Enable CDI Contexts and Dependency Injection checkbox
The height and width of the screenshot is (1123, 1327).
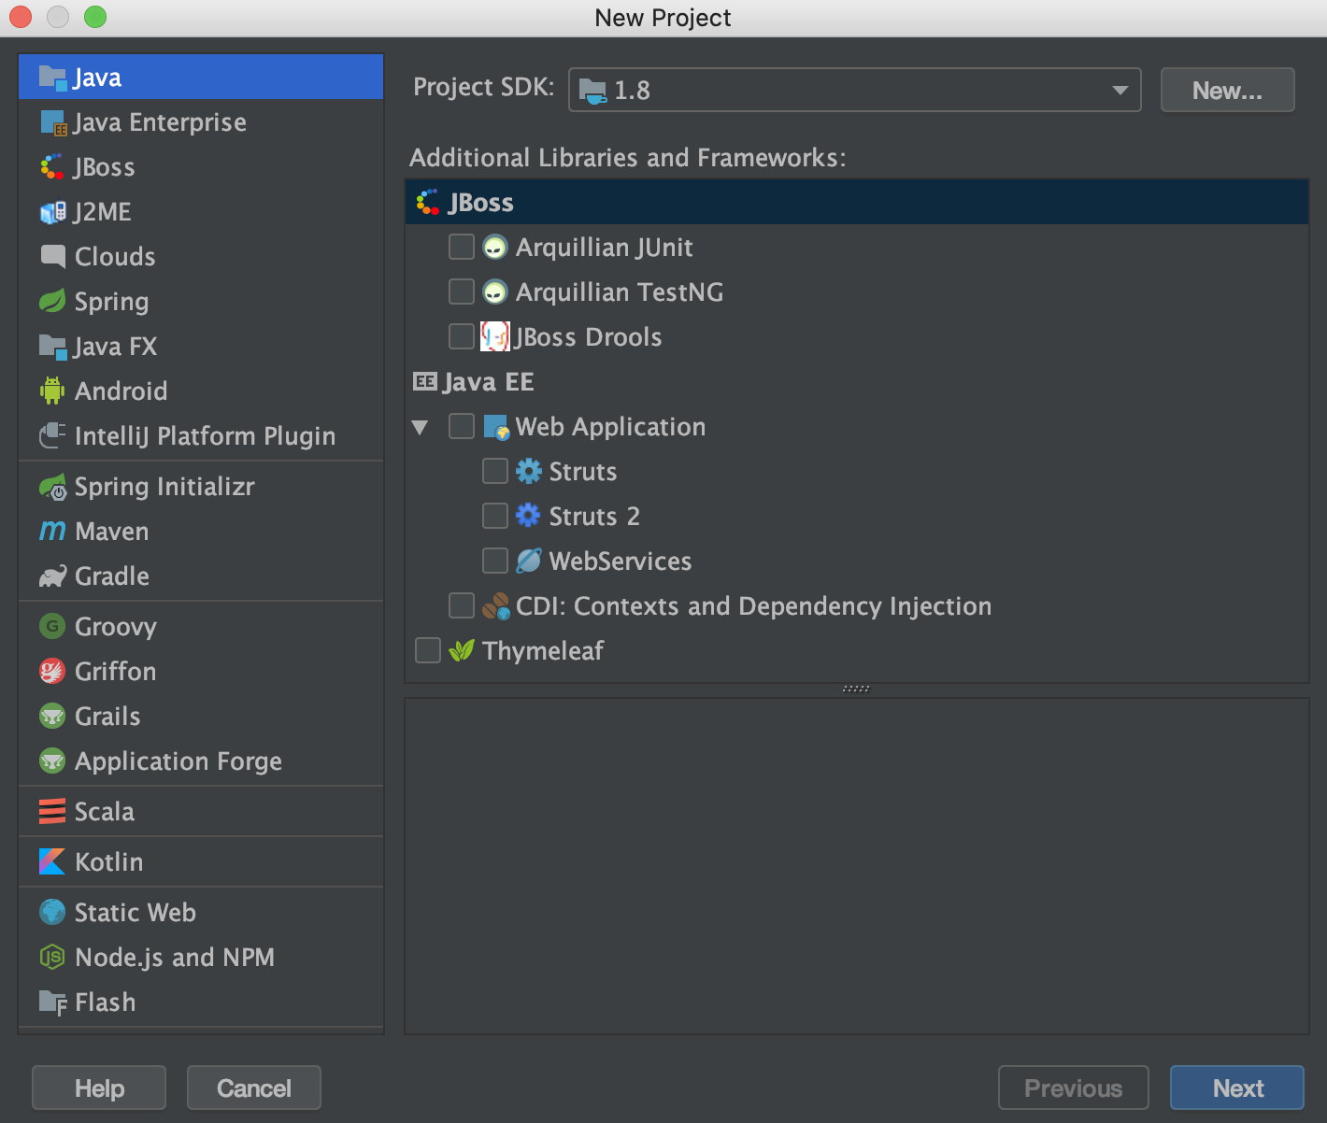tap(462, 605)
